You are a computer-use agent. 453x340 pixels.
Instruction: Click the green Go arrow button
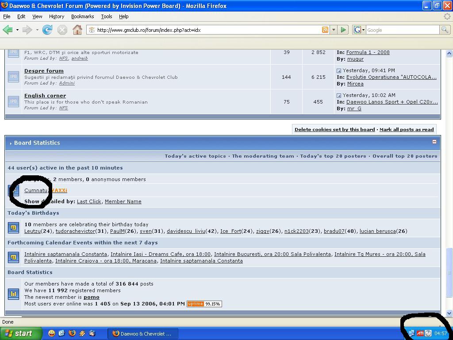pos(343,30)
